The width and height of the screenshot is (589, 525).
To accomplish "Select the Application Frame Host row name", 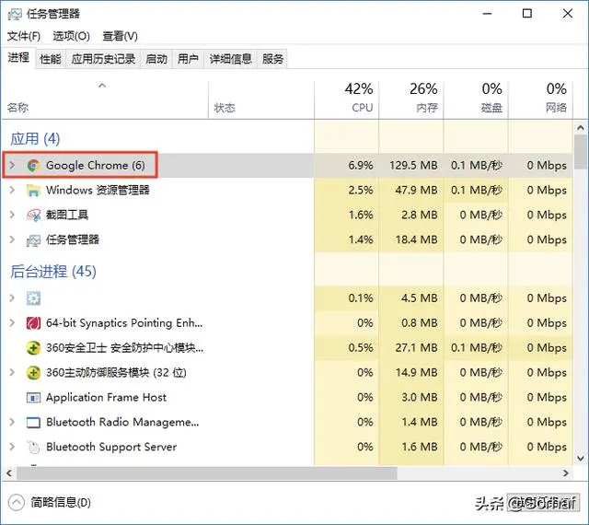I will tap(107, 398).
